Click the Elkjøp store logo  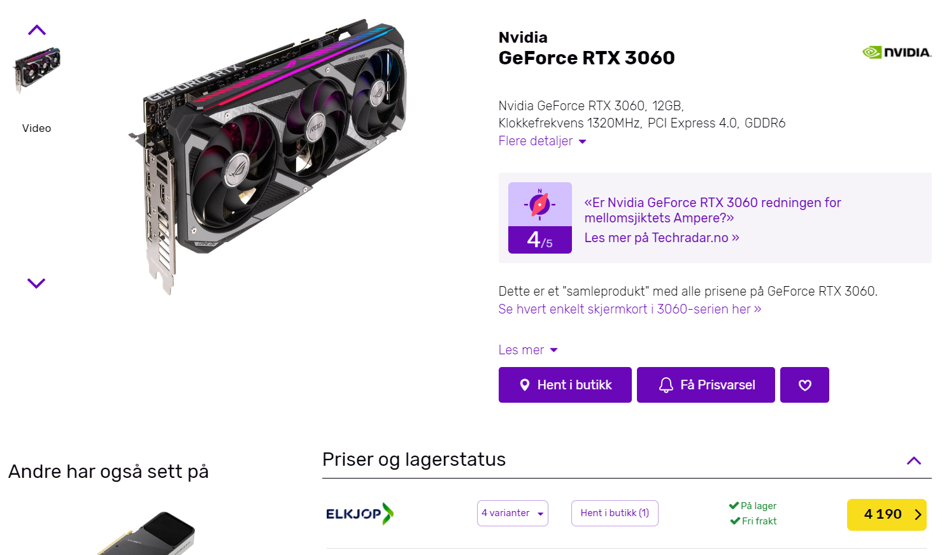click(360, 514)
